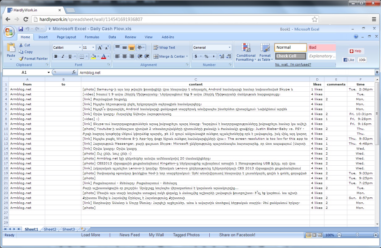Click the ribbon help question mark icon
The height and width of the screenshot is (248, 381).
point(356,36)
